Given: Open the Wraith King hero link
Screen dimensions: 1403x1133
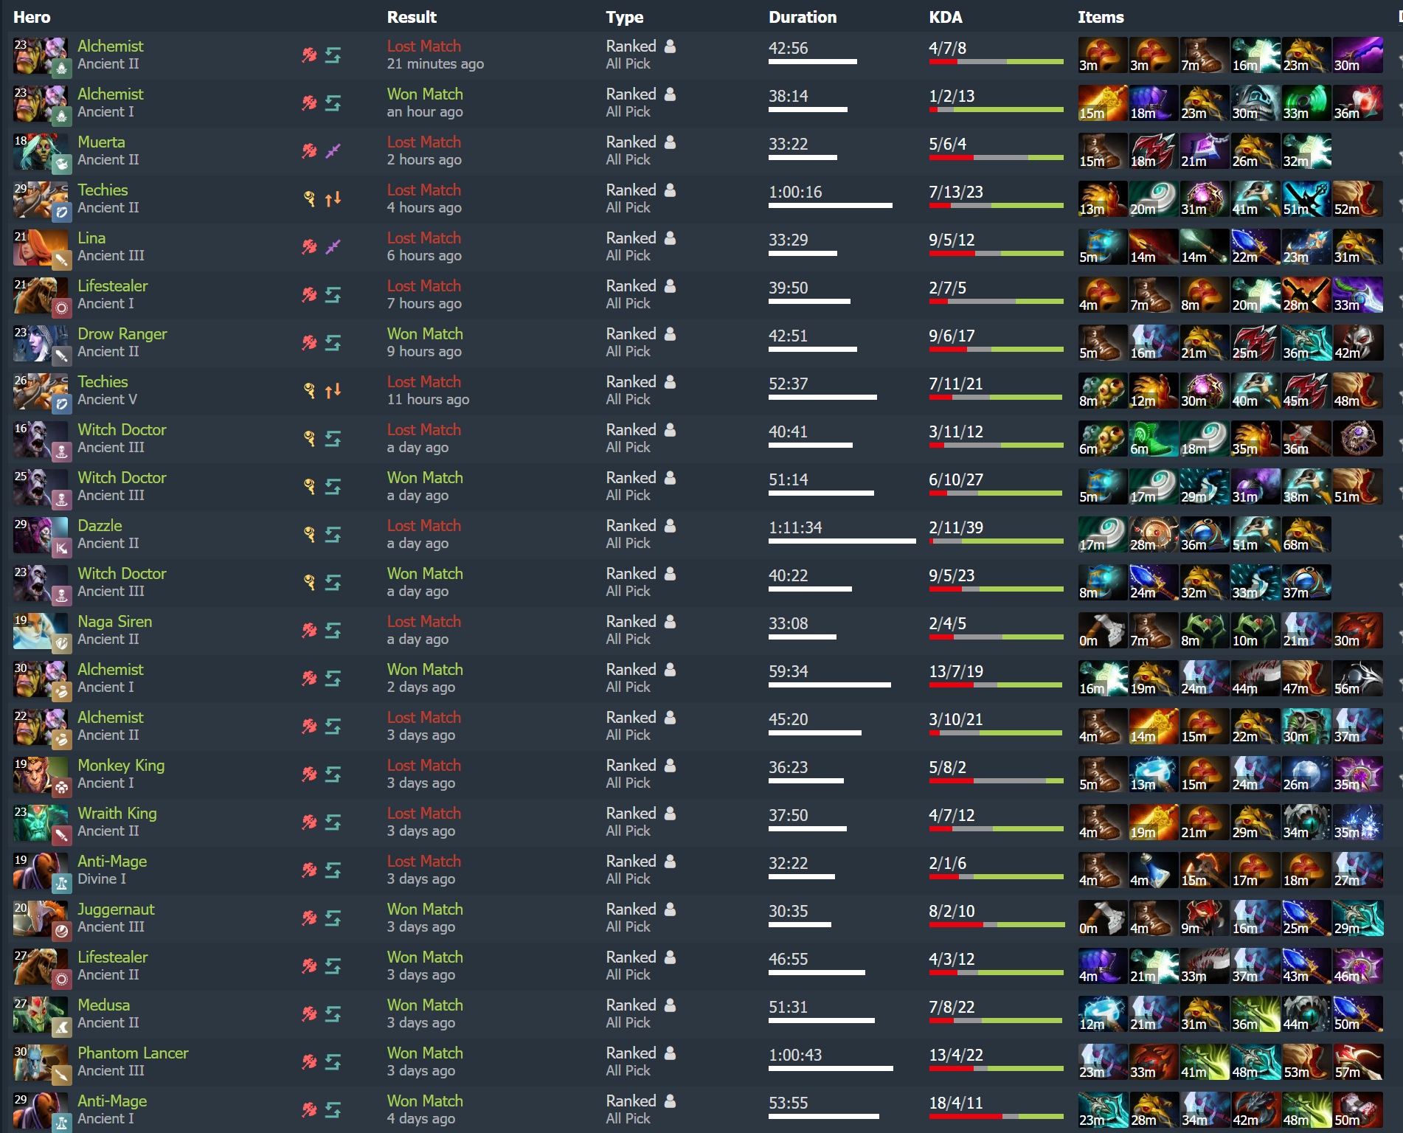Looking at the screenshot, I should (x=117, y=813).
